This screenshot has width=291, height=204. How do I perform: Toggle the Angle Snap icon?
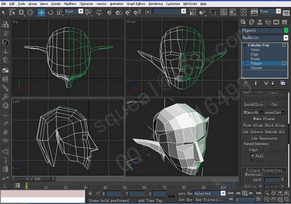click(x=119, y=13)
